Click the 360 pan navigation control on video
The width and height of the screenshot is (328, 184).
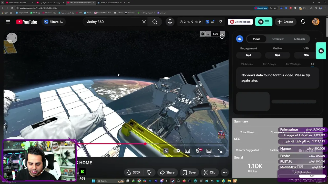coord(12,38)
